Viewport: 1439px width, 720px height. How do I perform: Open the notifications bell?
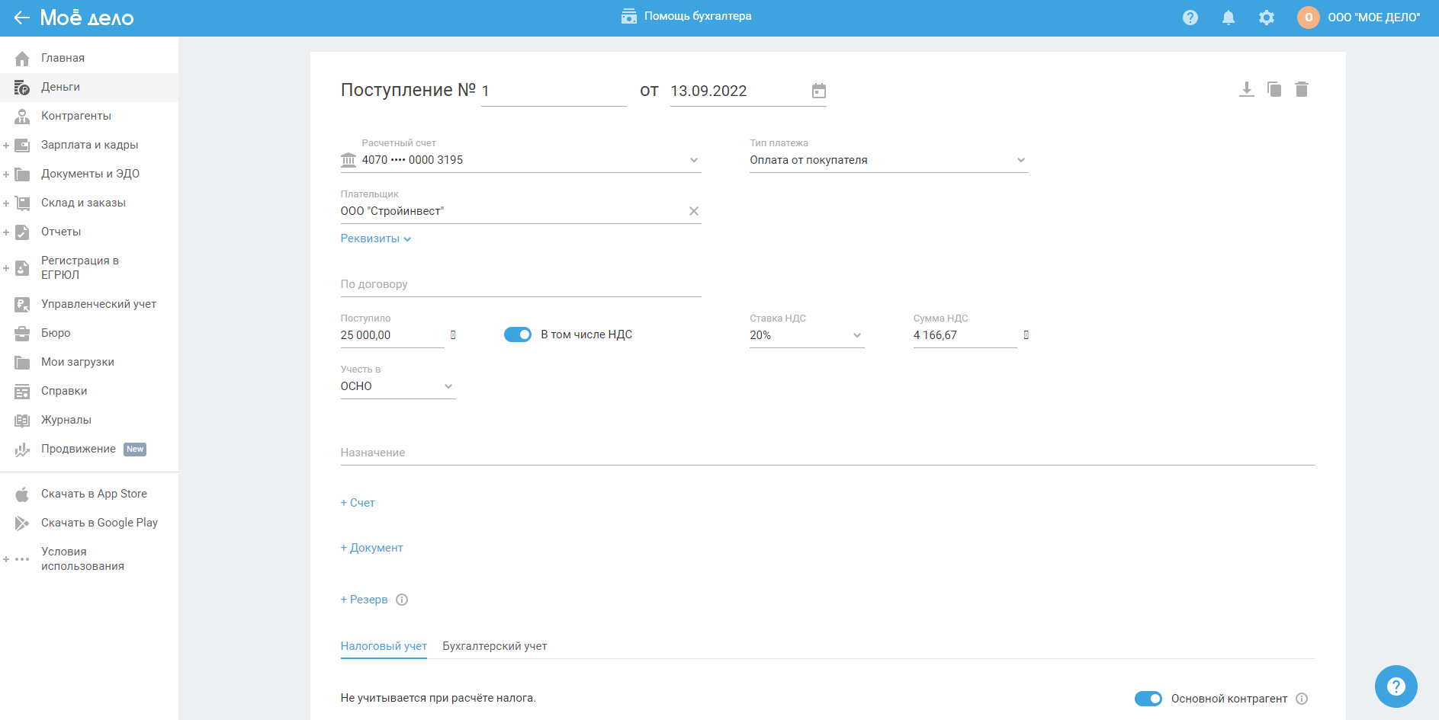(x=1228, y=18)
